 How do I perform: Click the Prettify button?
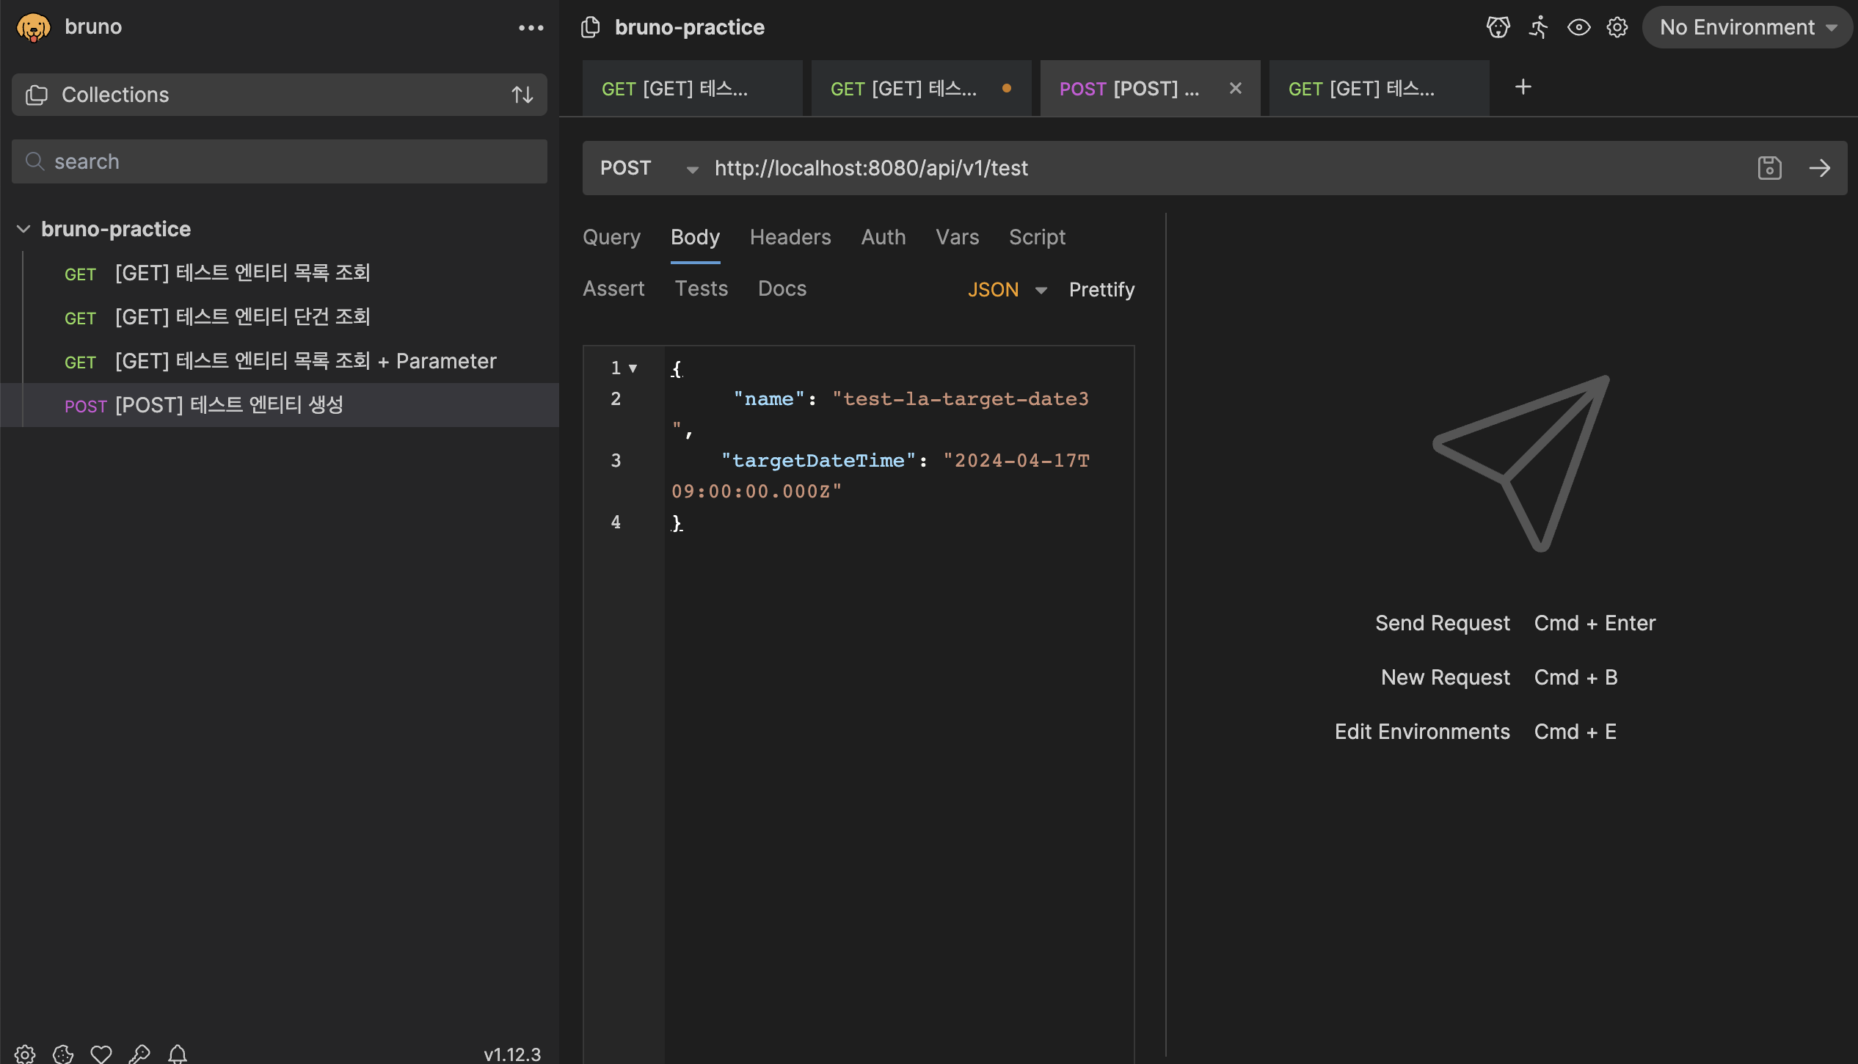click(x=1101, y=289)
